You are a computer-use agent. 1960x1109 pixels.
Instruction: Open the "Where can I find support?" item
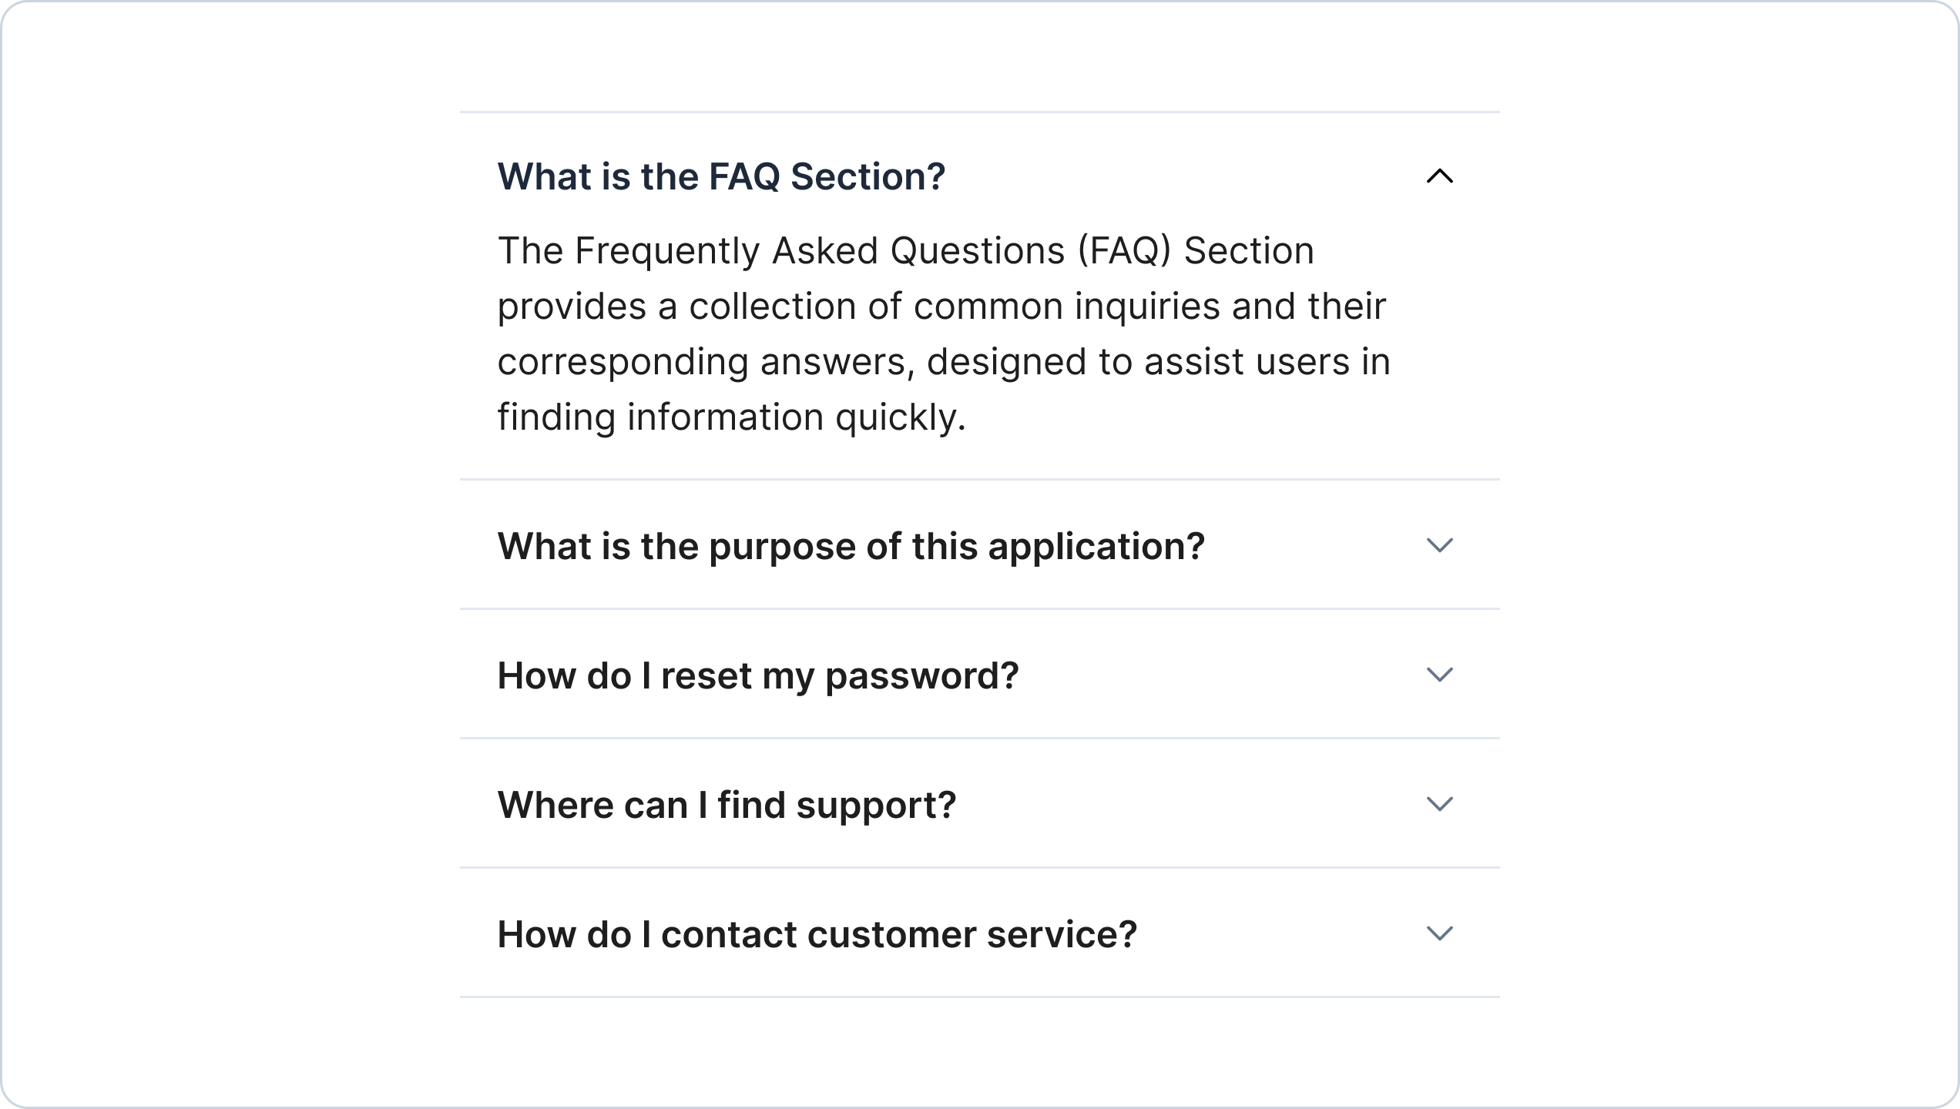(726, 805)
